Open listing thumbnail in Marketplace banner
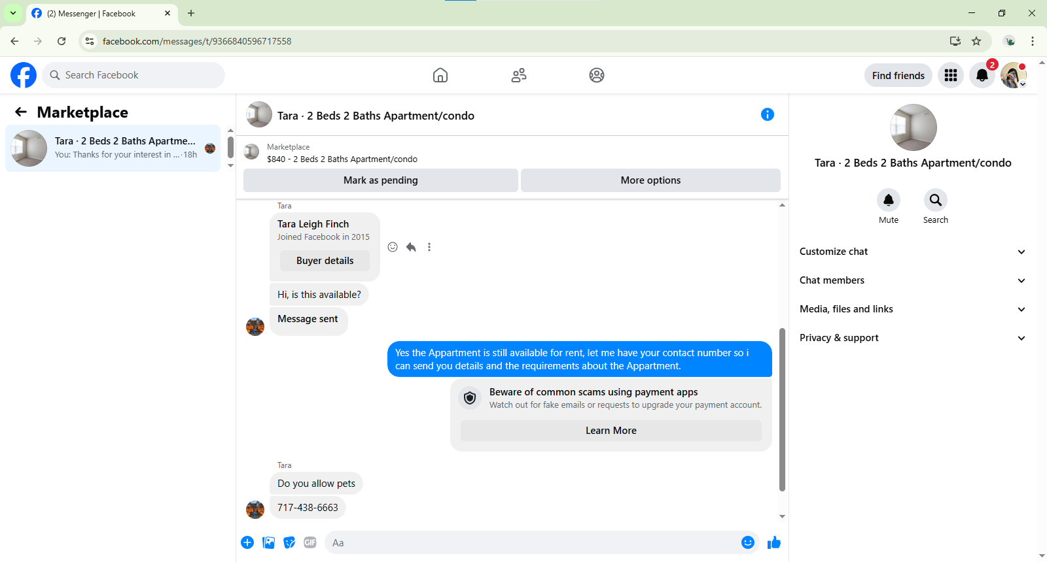Viewport: 1047px width, 562px height. tap(251, 152)
